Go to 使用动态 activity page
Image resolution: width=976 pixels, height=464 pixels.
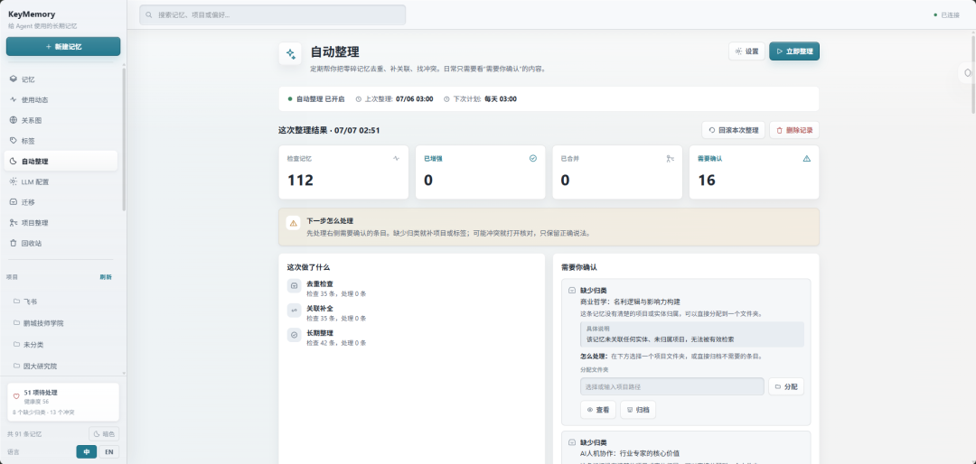click(x=61, y=100)
